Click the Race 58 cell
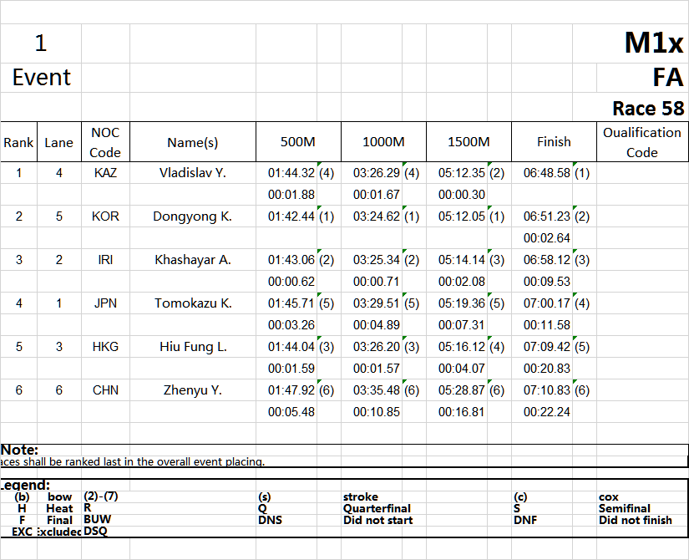The height and width of the screenshot is (560, 689). coord(647,108)
